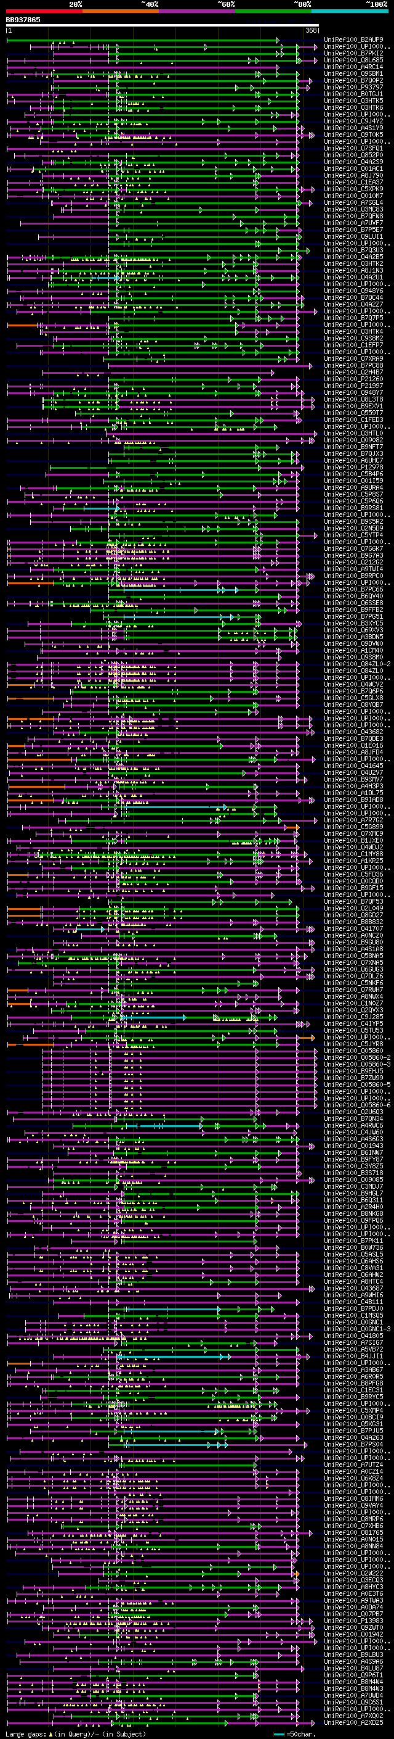Open the UniRef100_B7P5E7 hit

353,229
